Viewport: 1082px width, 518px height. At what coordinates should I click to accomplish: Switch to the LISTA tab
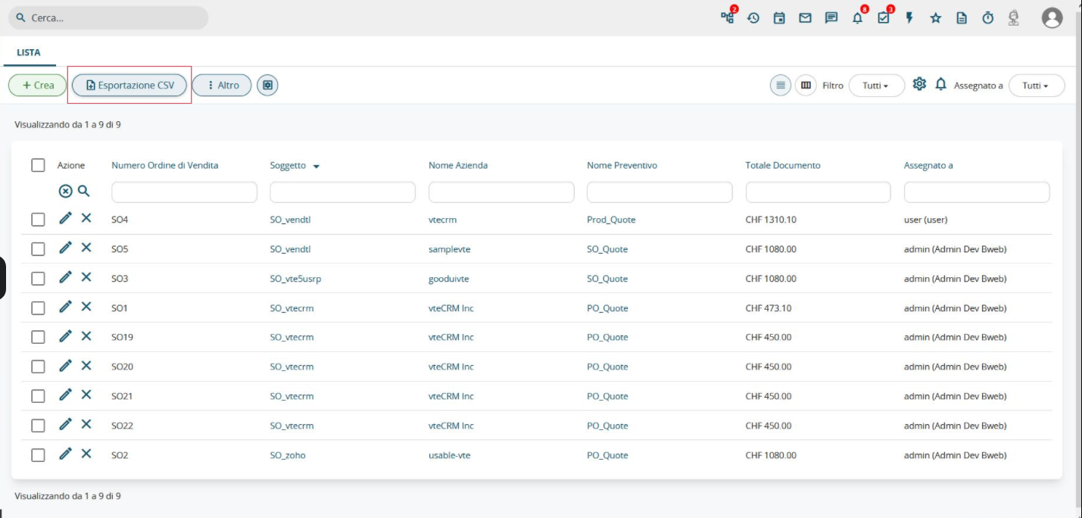[29, 53]
